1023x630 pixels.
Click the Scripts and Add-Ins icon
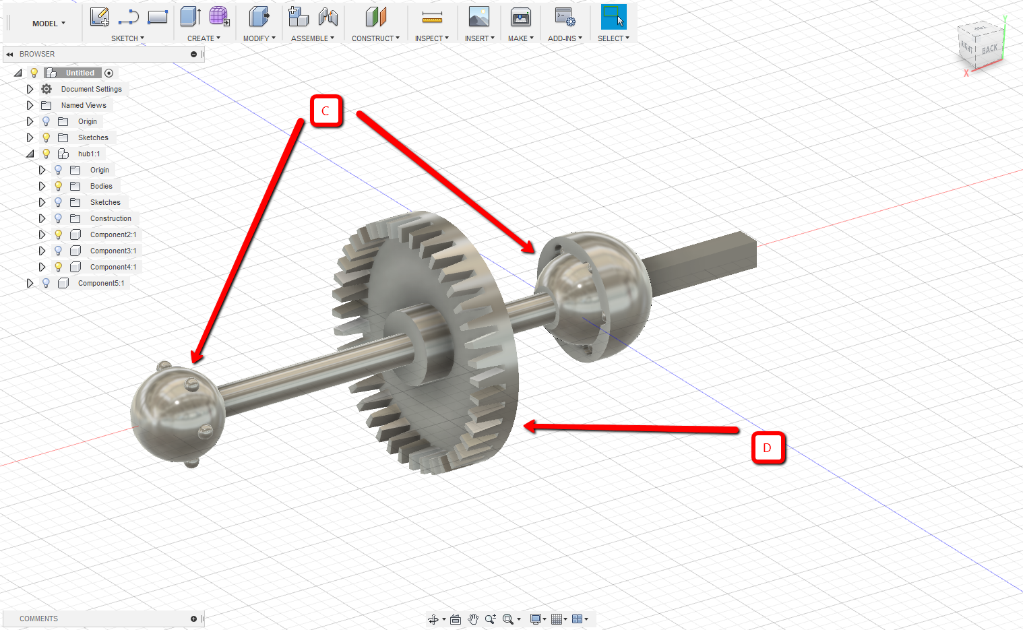point(565,17)
